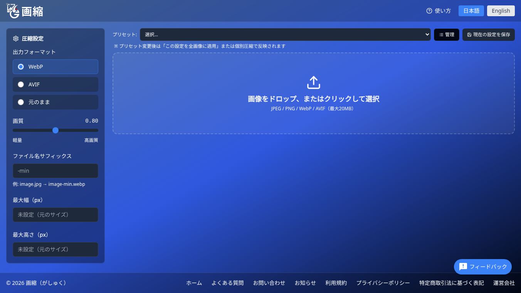Screen dimensions: 521x293
Task: Open よくある質問 footer link
Action: [228, 283]
